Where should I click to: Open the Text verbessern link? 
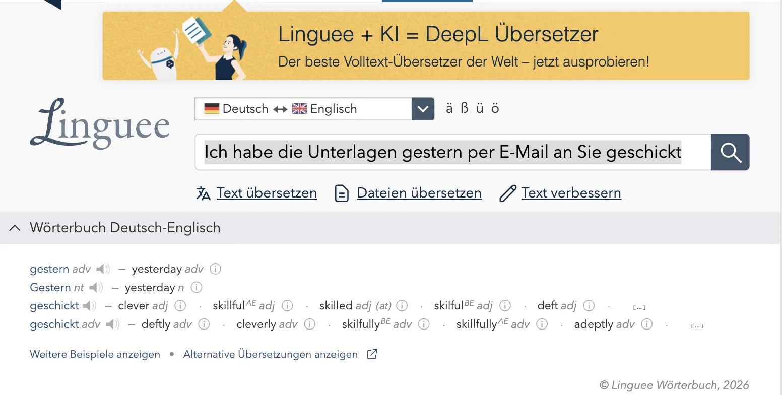click(571, 193)
